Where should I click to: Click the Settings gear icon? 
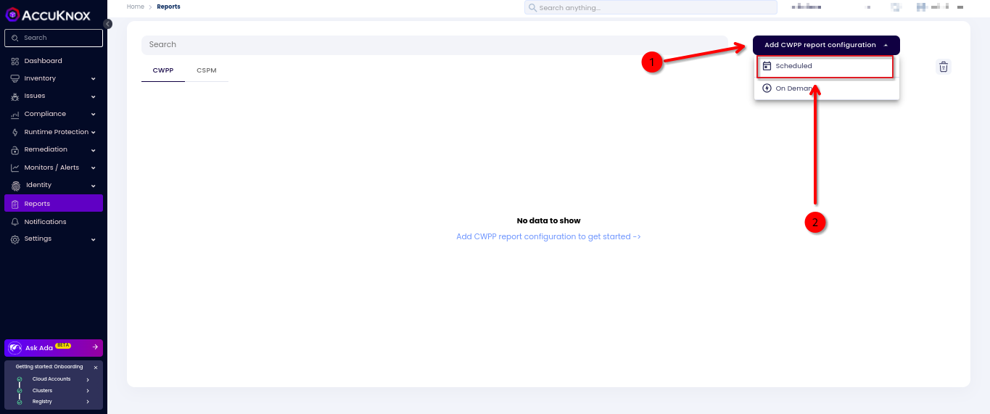(x=15, y=239)
